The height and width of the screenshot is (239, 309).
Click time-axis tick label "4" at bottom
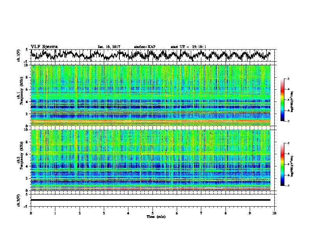click(128, 213)
